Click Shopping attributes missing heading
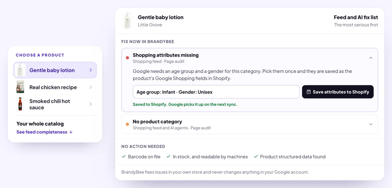 click(x=166, y=55)
